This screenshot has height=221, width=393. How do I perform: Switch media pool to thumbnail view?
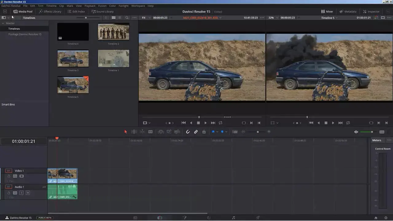(114, 18)
